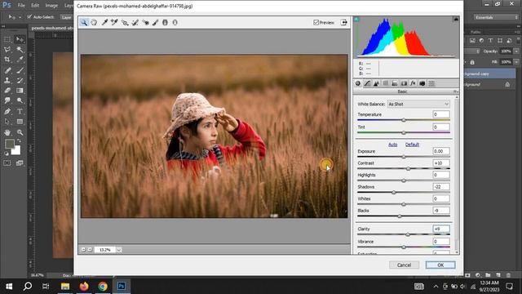Select the Spot Removal tool
Viewport: 522px width, 294px height.
pyautogui.click(x=135, y=22)
